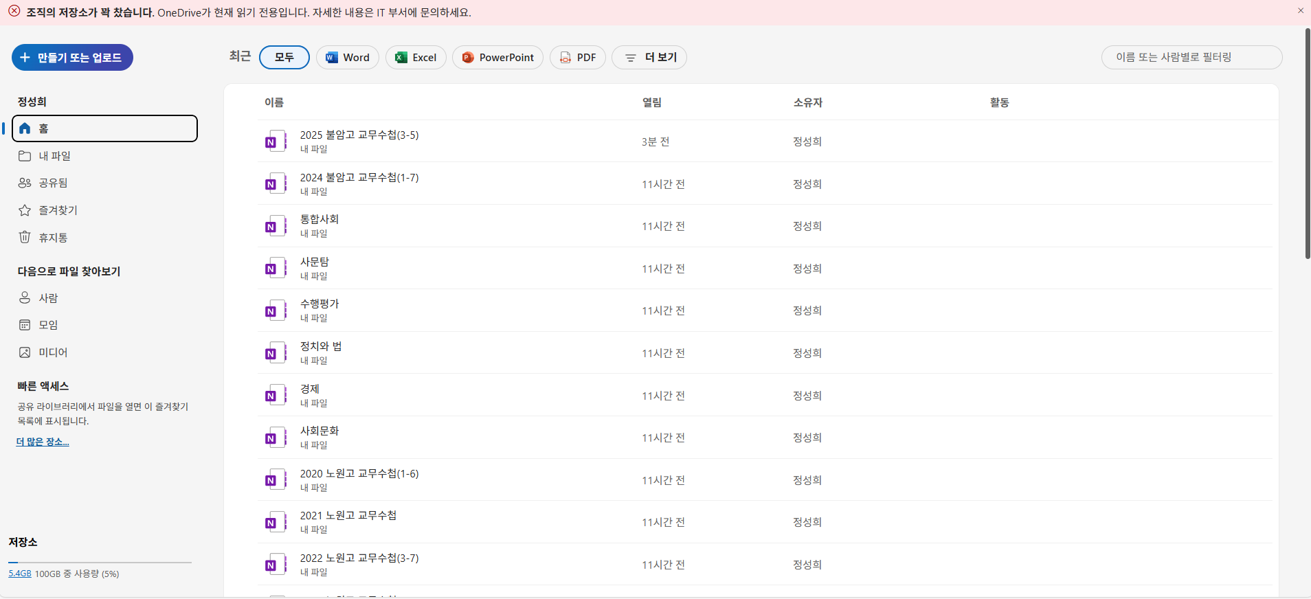Click OneNote icon of 사회문화
This screenshot has width=1311, height=599.
[x=276, y=438]
